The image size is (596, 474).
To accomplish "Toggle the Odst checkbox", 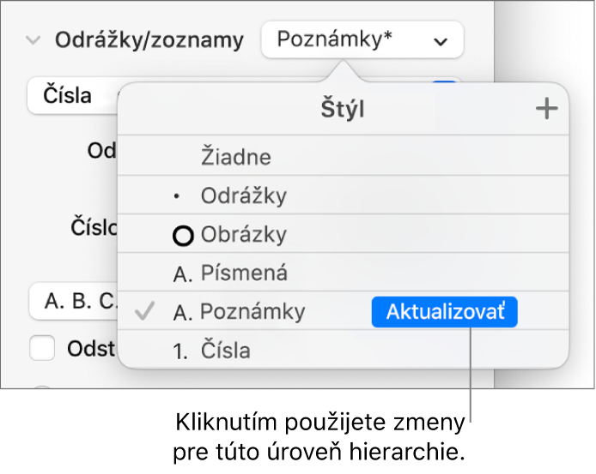I will pos(43,349).
